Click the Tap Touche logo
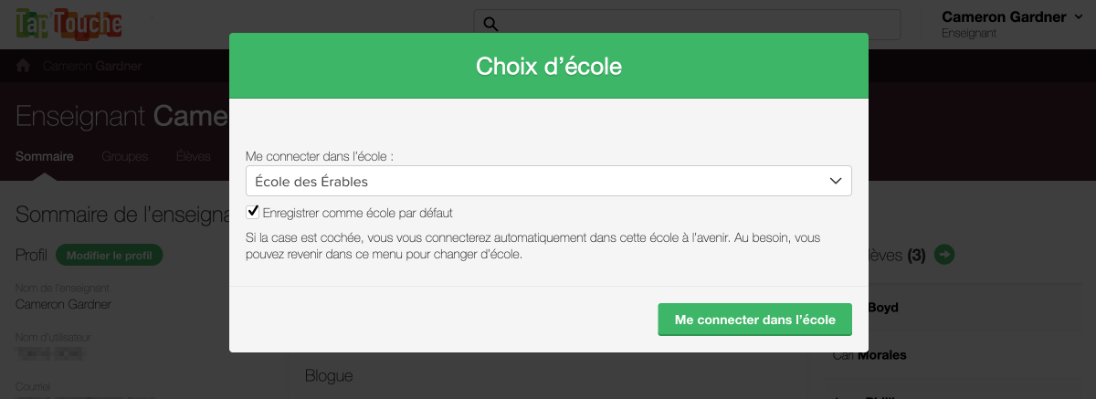1096x399 pixels. pyautogui.click(x=69, y=22)
